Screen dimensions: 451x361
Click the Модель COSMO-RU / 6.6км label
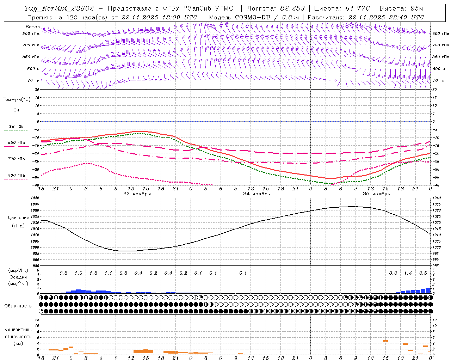coord(254,17)
